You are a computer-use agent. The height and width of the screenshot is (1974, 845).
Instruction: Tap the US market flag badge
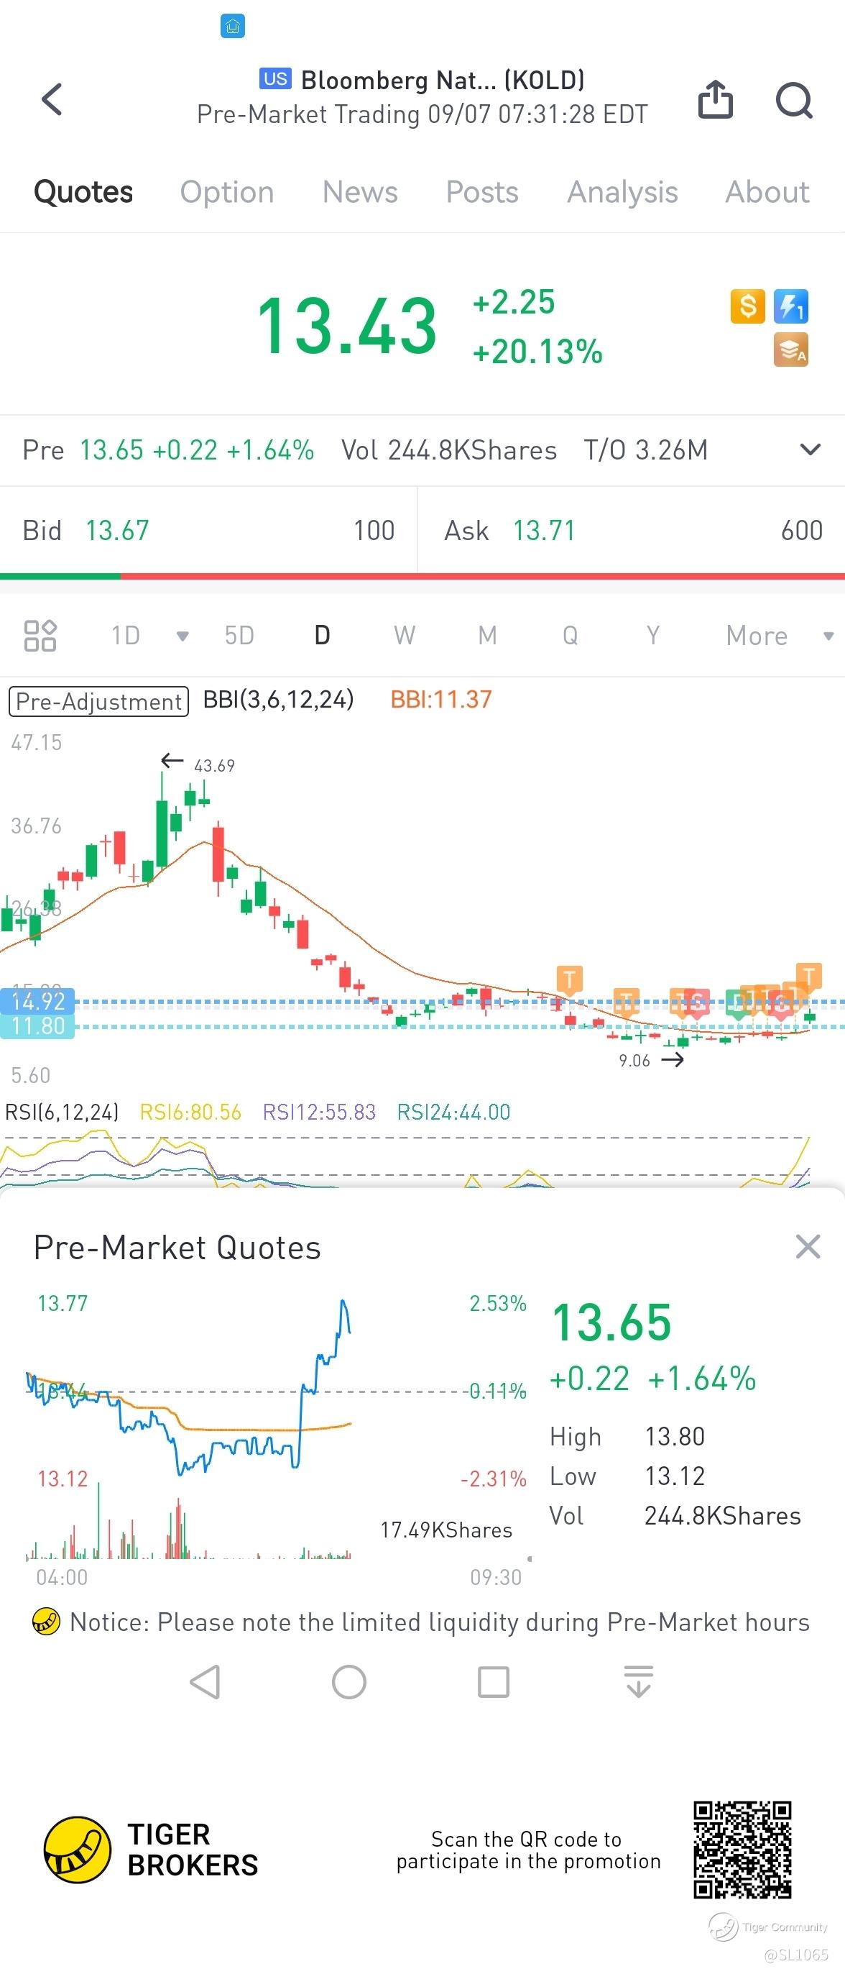(x=274, y=79)
